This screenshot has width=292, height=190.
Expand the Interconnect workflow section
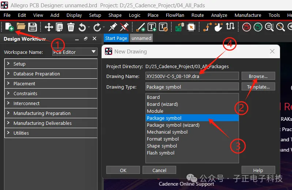(51, 103)
